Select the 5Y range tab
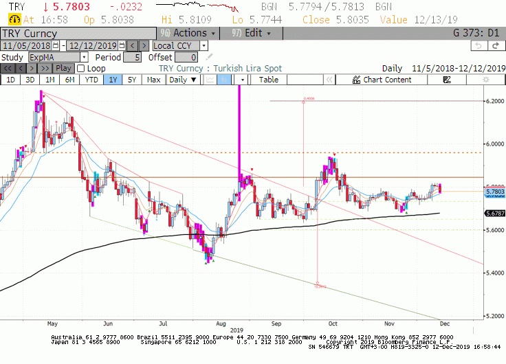The height and width of the screenshot is (364, 506). click(132, 80)
